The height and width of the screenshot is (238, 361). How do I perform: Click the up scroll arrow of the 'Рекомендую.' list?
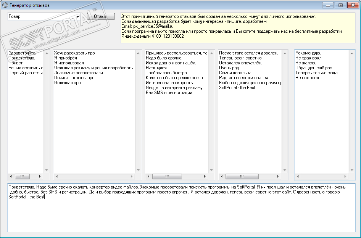coord(352,53)
